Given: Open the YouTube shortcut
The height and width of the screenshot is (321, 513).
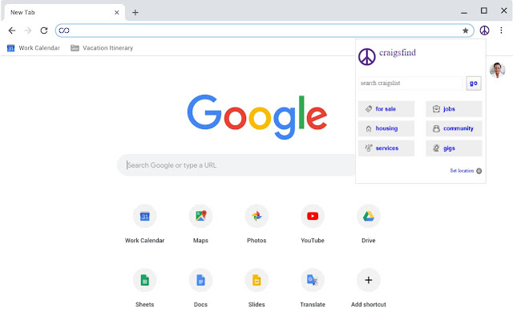Looking at the screenshot, I should (x=313, y=224).
